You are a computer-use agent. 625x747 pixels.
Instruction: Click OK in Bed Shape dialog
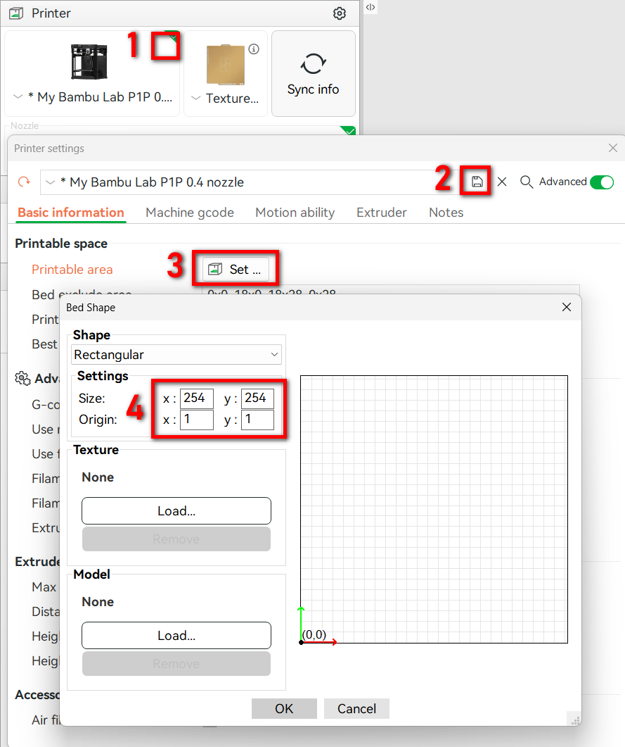point(284,708)
